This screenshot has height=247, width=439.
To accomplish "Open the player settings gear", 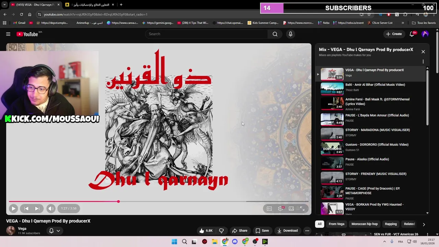I will click(x=281, y=208).
